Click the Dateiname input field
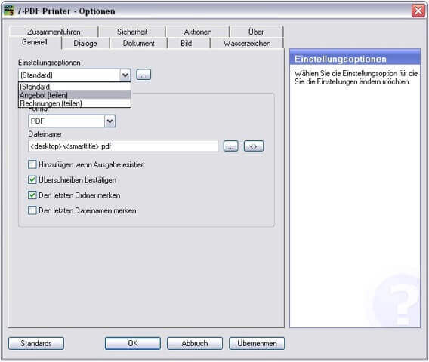 (123, 146)
